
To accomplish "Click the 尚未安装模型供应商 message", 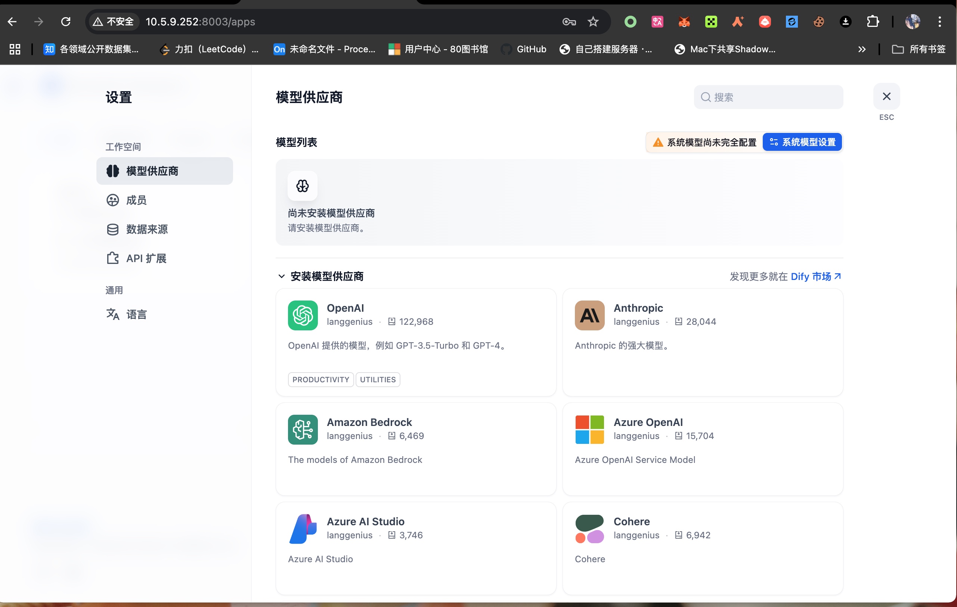I will coord(331,213).
